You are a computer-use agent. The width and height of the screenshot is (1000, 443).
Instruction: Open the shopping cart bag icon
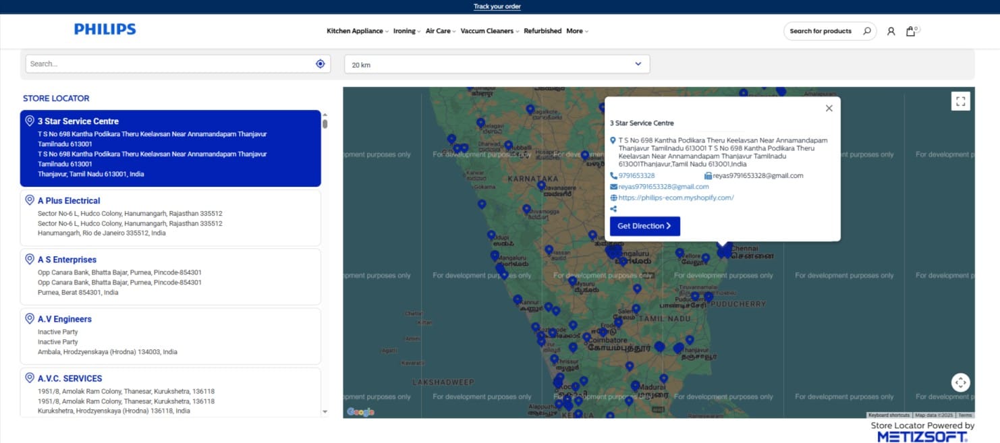(x=911, y=31)
